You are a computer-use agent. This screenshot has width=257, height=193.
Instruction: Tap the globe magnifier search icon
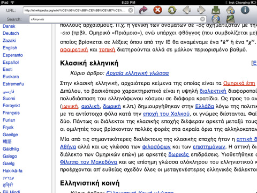pyautogui.click(x=216, y=19)
